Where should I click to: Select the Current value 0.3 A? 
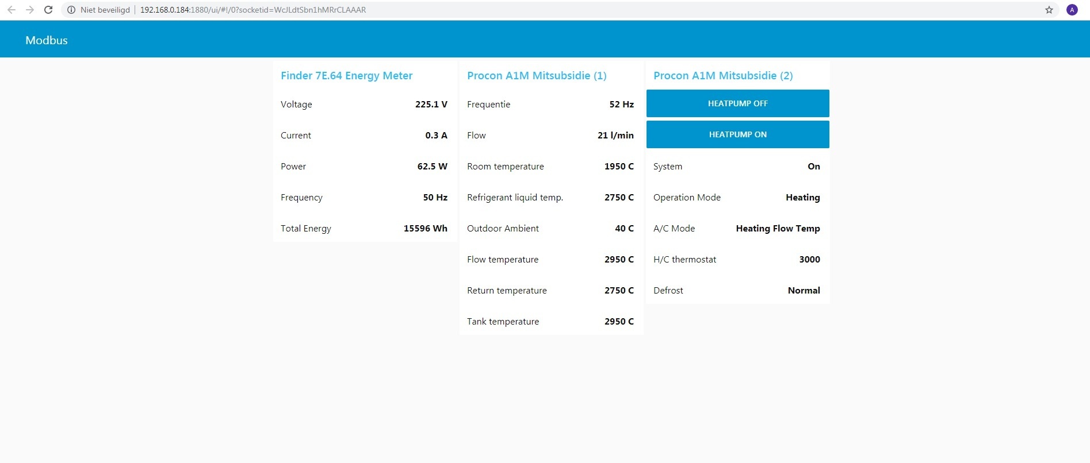tap(436, 135)
